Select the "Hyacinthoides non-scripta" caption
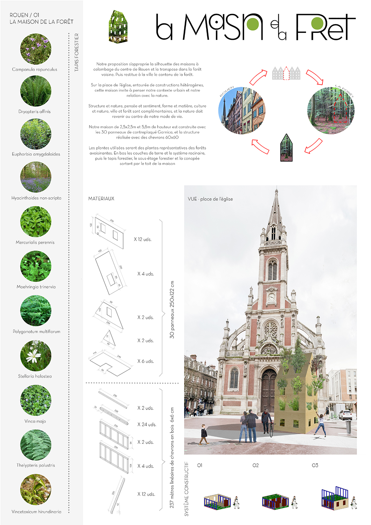 pos(36,198)
